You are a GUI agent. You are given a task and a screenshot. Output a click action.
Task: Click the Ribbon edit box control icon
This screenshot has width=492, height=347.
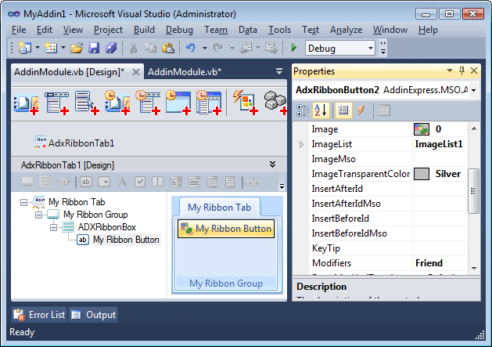[157, 182]
